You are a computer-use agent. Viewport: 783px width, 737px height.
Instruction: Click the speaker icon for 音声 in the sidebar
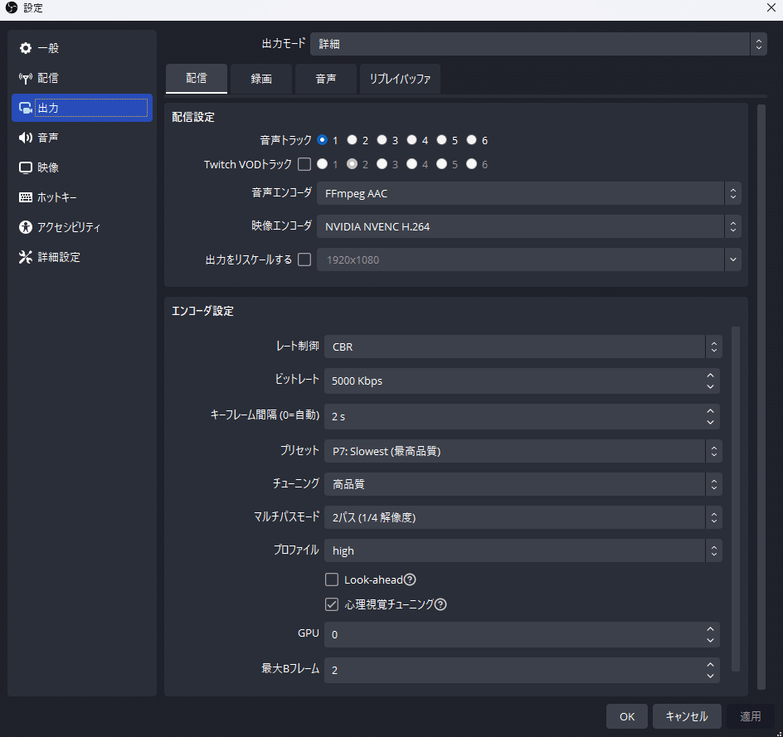point(26,138)
